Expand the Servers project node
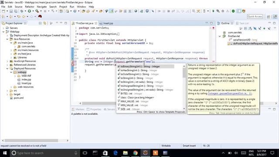Screen dimensions: 279x157 (3, 28)
